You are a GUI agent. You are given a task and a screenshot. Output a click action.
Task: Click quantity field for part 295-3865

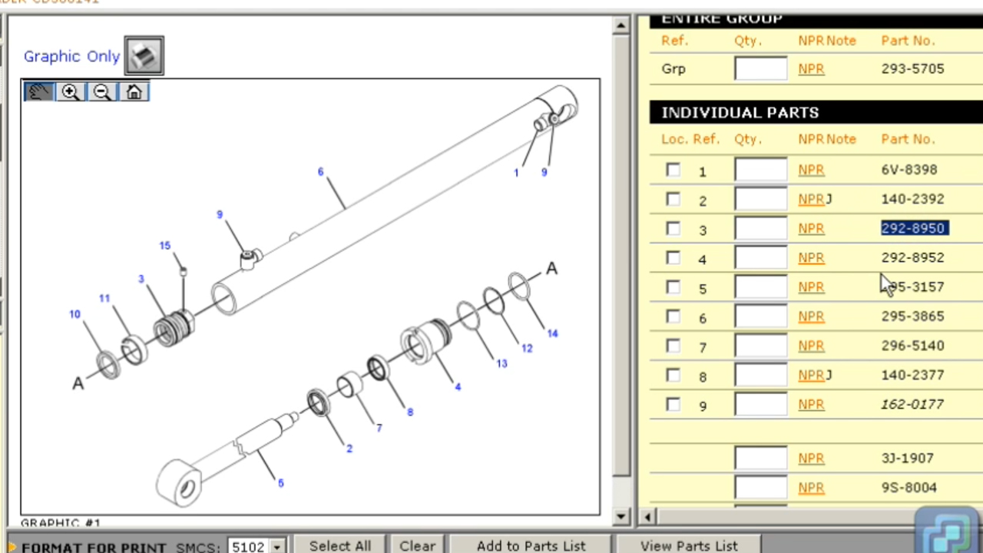pyautogui.click(x=760, y=316)
